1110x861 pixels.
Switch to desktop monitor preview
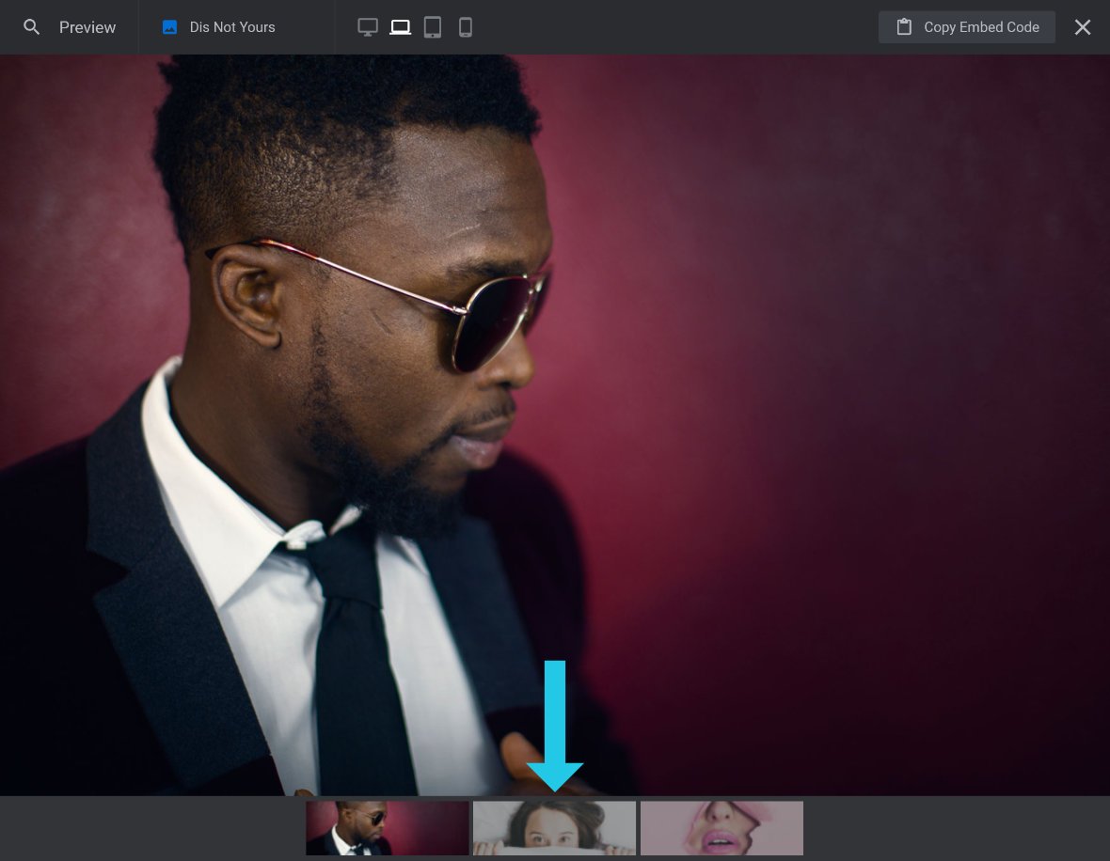pos(368,27)
